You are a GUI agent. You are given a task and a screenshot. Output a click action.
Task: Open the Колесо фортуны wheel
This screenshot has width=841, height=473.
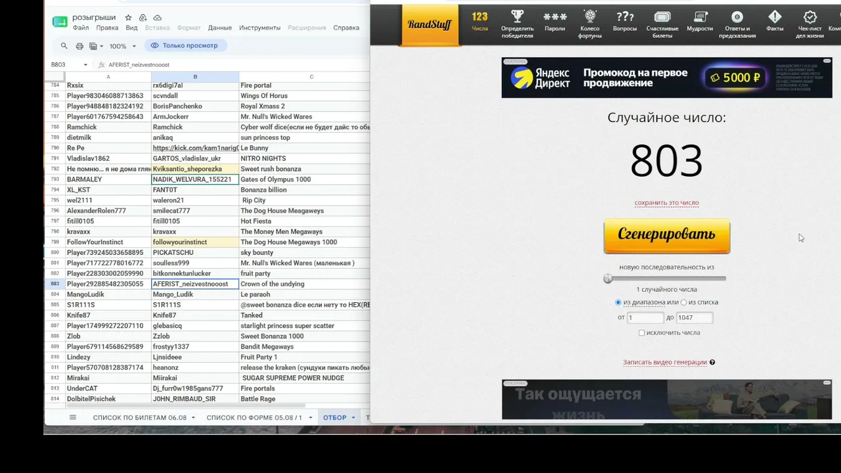pyautogui.click(x=590, y=24)
